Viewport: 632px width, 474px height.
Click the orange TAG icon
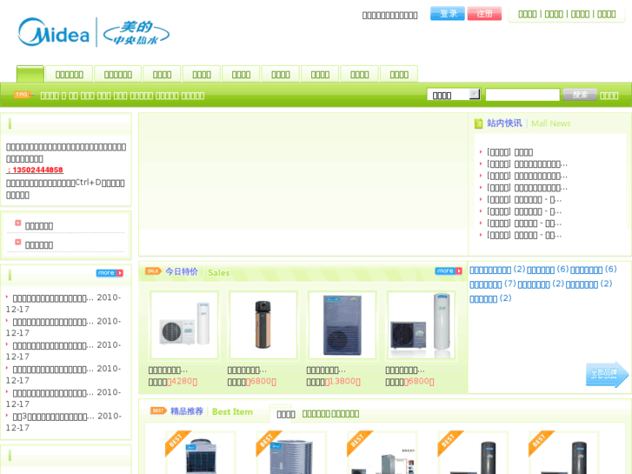pyautogui.click(x=23, y=95)
